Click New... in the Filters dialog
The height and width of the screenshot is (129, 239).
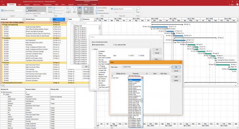click(x=157, y=59)
